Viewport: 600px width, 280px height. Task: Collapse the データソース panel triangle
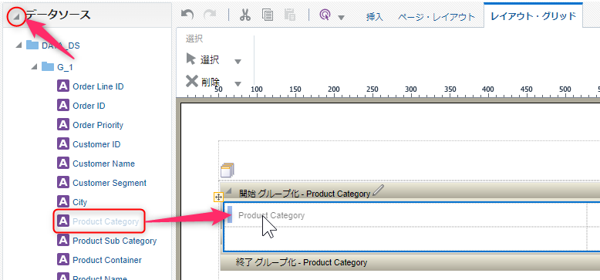[16, 16]
